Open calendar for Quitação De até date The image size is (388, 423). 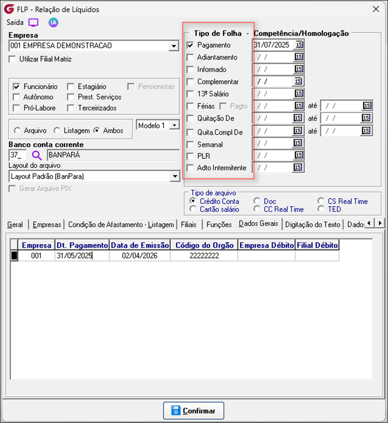(366, 118)
